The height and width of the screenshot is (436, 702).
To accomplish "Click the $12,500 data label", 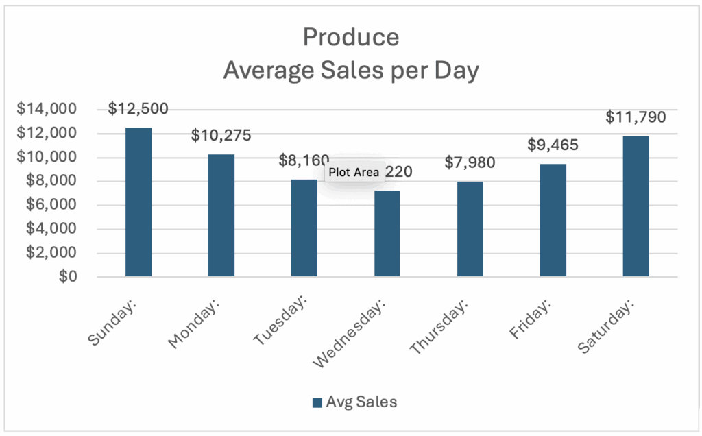I will point(138,108).
